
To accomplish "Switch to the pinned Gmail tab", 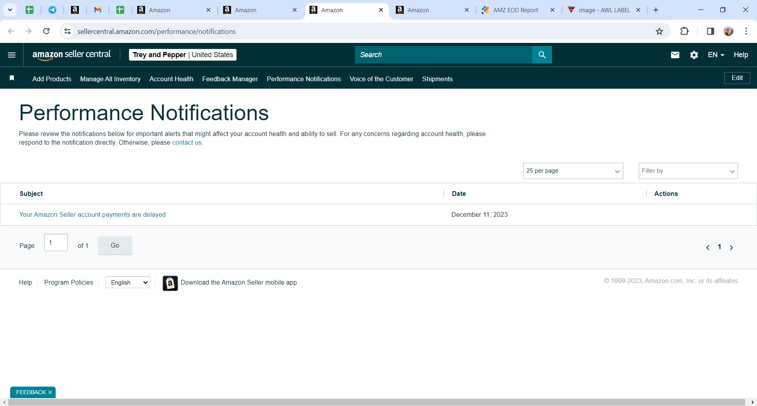I will (x=98, y=10).
